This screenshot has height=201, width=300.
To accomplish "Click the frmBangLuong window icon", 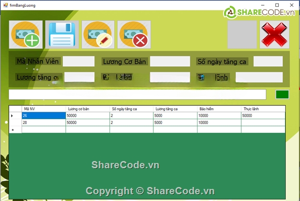I will (x=6, y=5).
